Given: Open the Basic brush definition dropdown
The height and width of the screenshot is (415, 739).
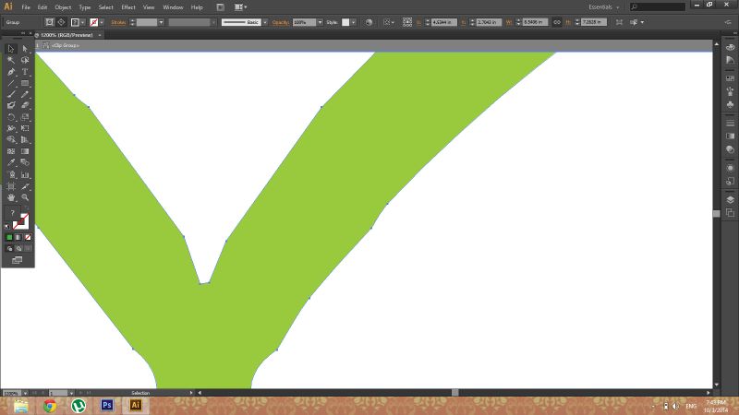Looking at the screenshot, I should pos(265,22).
